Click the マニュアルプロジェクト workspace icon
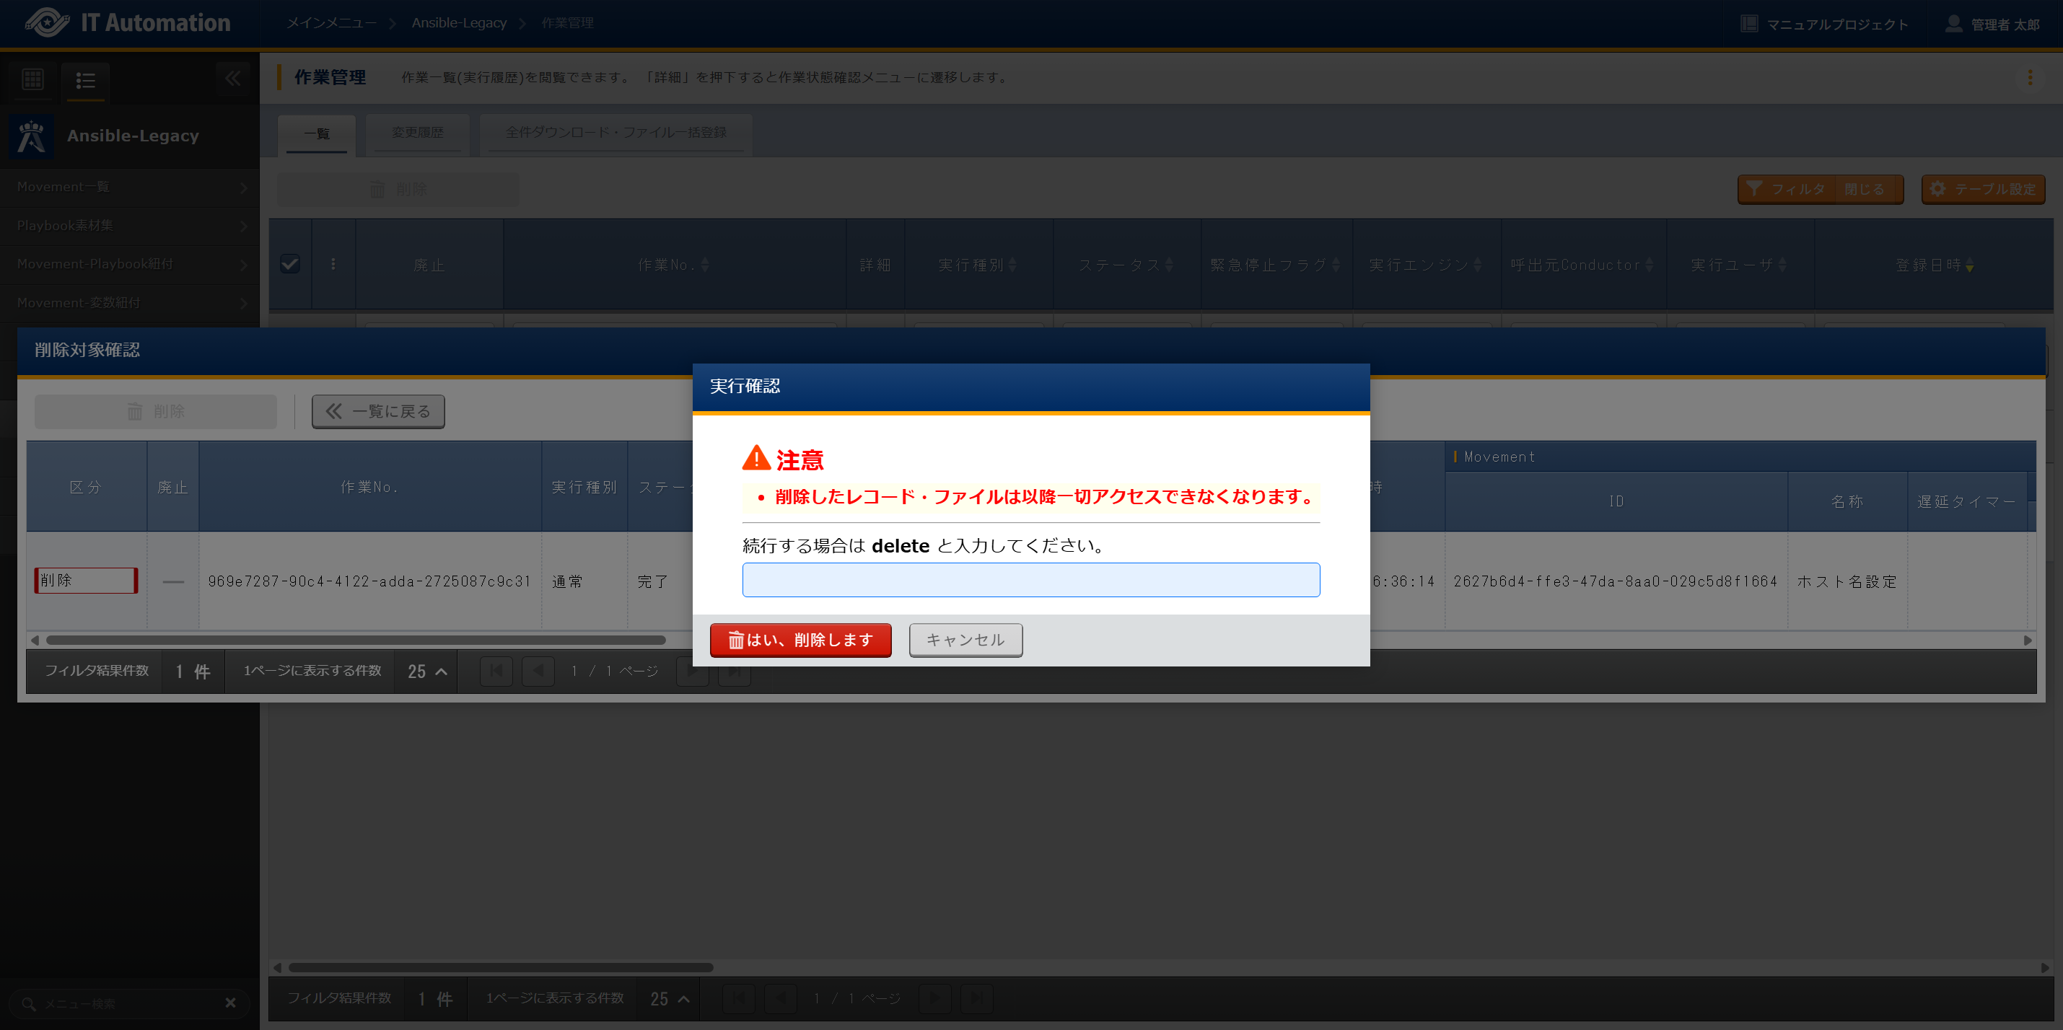This screenshot has height=1030, width=2063. pyautogui.click(x=1749, y=24)
